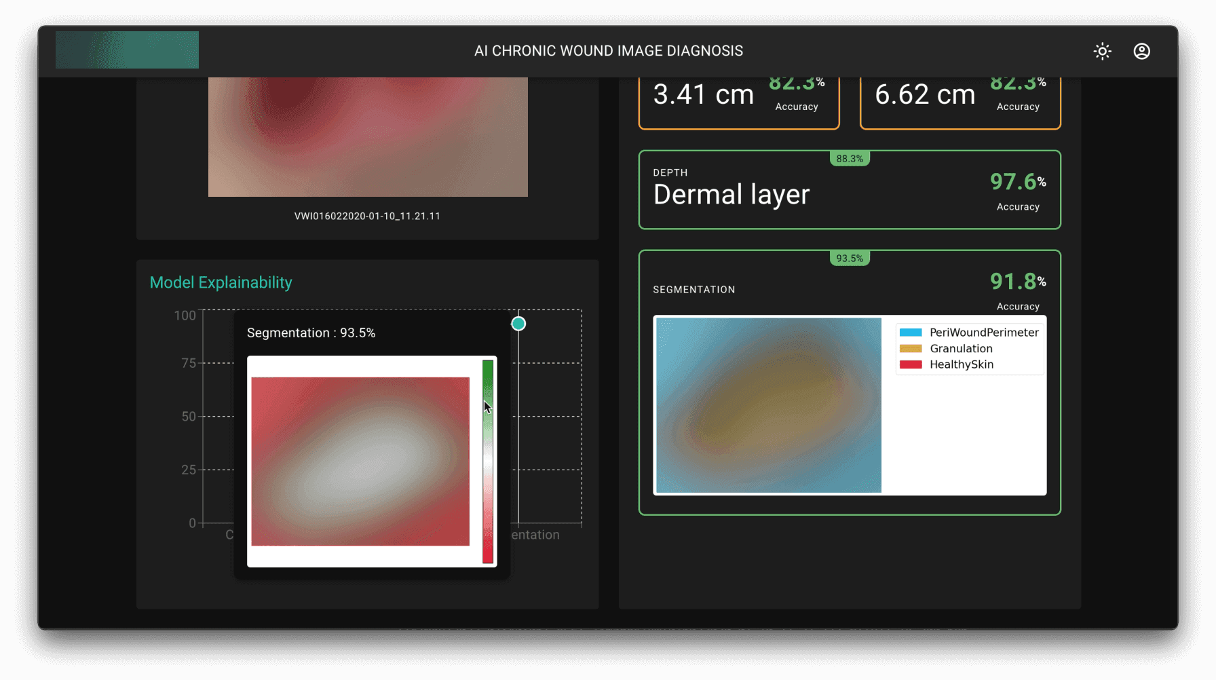Click the 93.5% badge on the Segmentation card
The image size is (1216, 680).
pyautogui.click(x=850, y=258)
